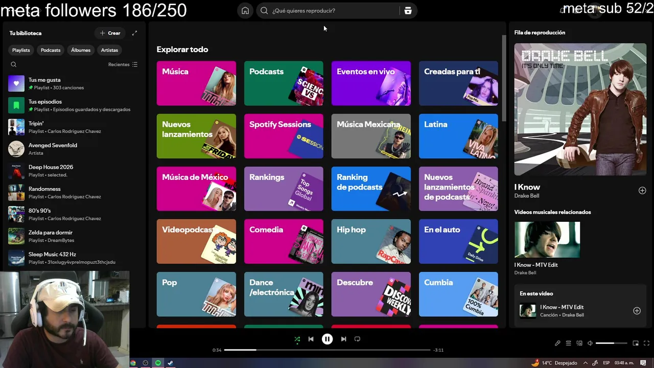Open the Hip hop category card
This screenshot has height=368, width=654.
tap(371, 241)
